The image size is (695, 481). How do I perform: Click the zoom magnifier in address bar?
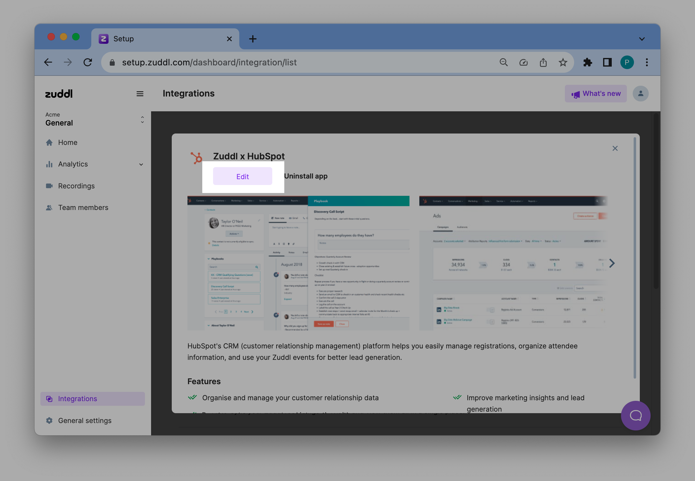pyautogui.click(x=504, y=63)
